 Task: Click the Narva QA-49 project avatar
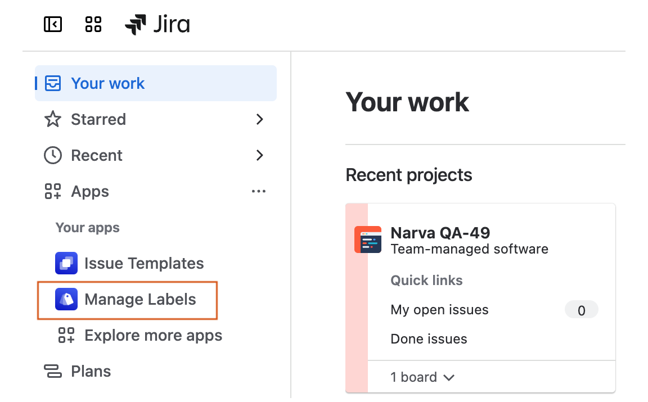pos(368,240)
